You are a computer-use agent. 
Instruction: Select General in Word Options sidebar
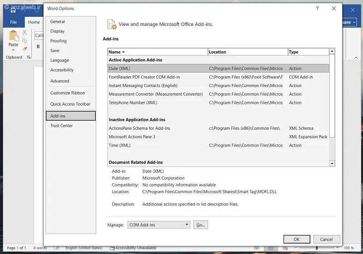tap(71, 21)
